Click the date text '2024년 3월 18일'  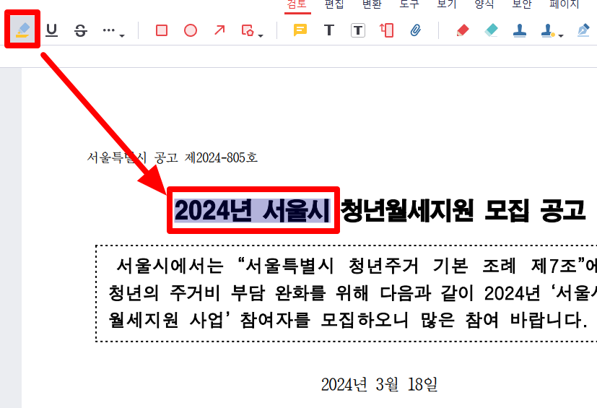[x=379, y=384]
